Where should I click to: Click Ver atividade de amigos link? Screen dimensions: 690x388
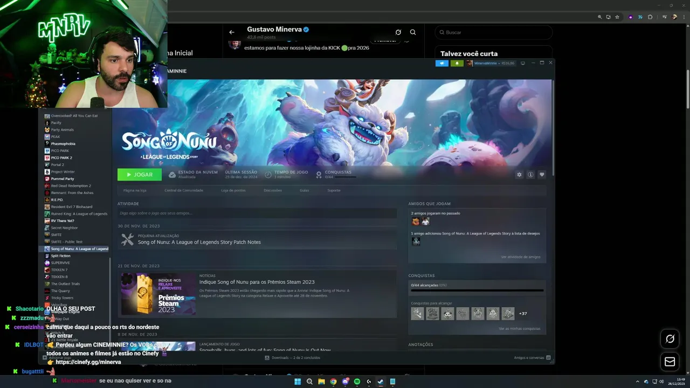coord(521,257)
